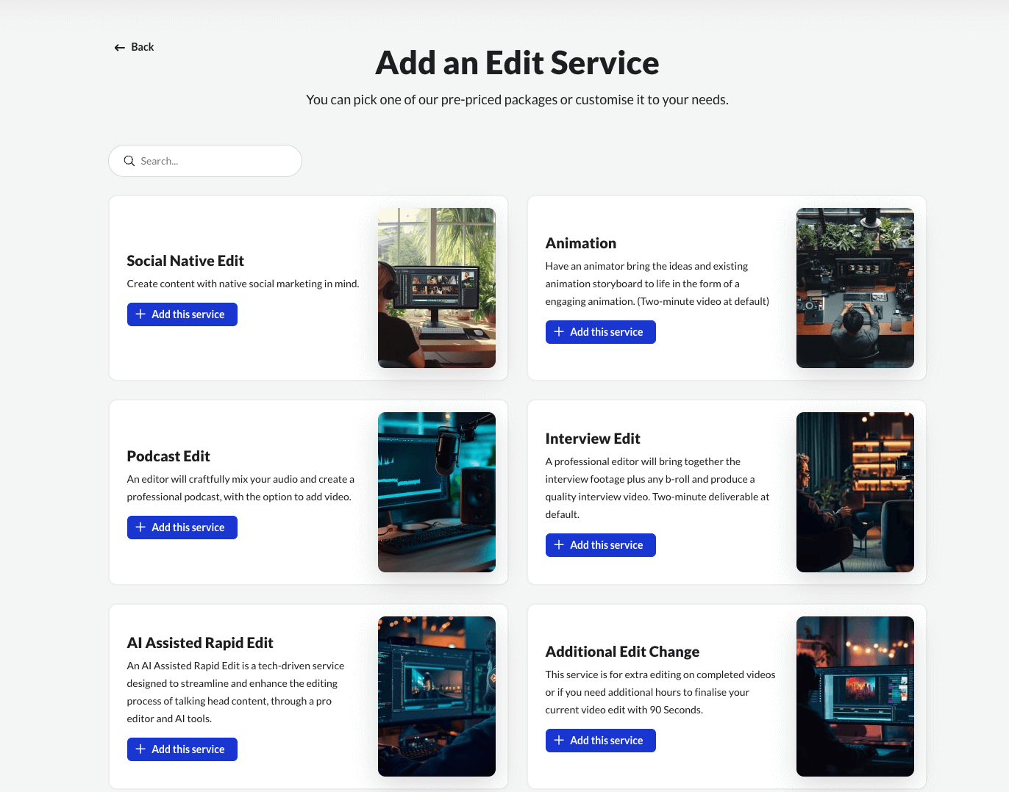The image size is (1009, 792).
Task: Select the Podcast Edit card title
Action: click(x=168, y=456)
